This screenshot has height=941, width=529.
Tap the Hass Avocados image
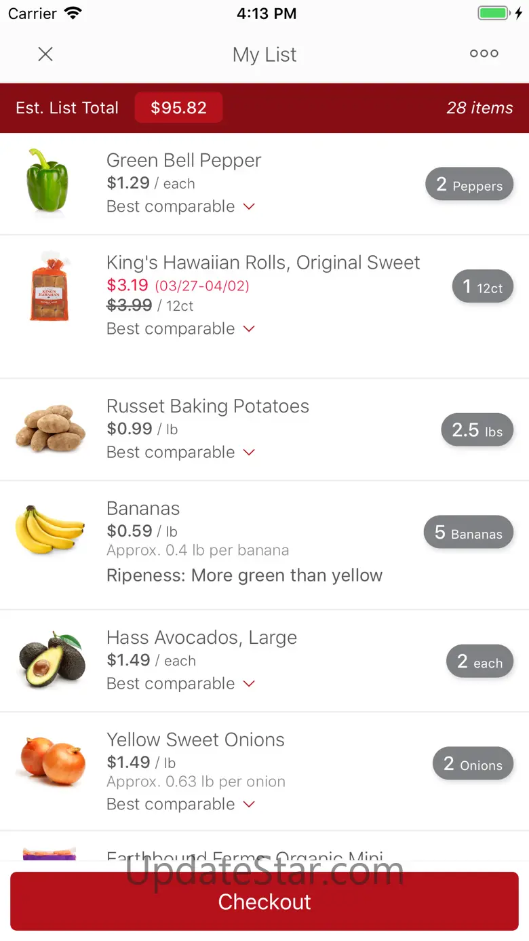click(x=52, y=660)
